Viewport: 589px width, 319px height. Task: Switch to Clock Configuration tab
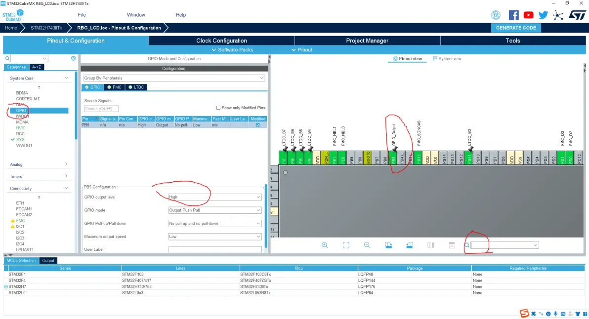[222, 40]
